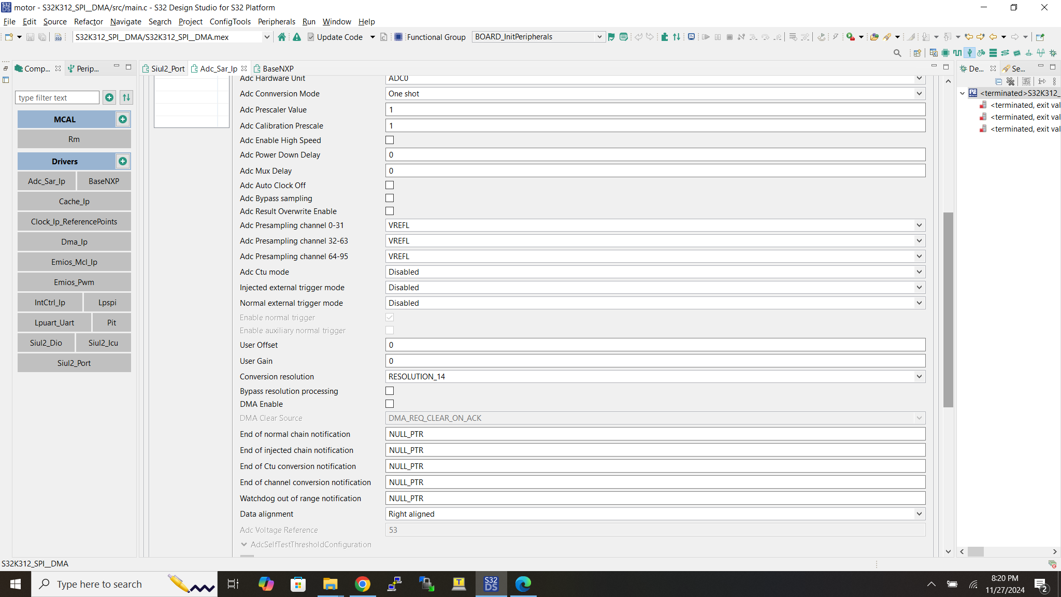Select the highlighted Pins tool icon
Image resolution: width=1061 pixels, height=597 pixels.
pyautogui.click(x=969, y=52)
